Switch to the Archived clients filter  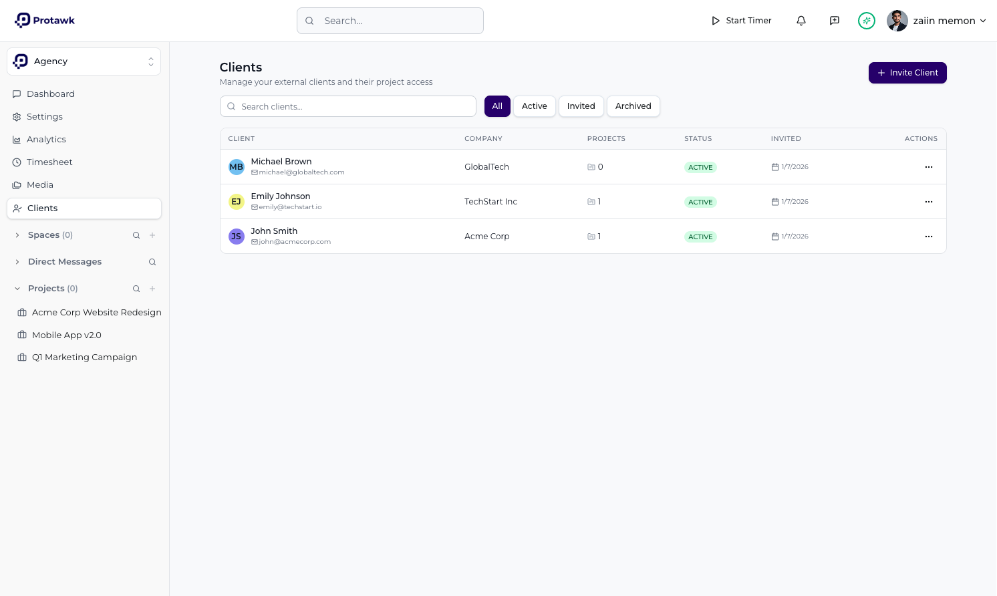(x=633, y=106)
